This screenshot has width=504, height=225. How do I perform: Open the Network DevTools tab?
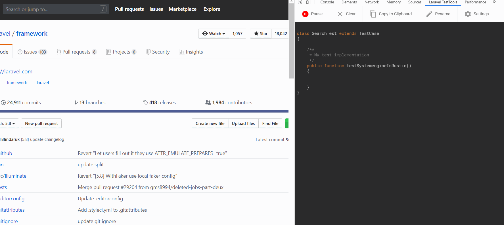pos(372,2)
